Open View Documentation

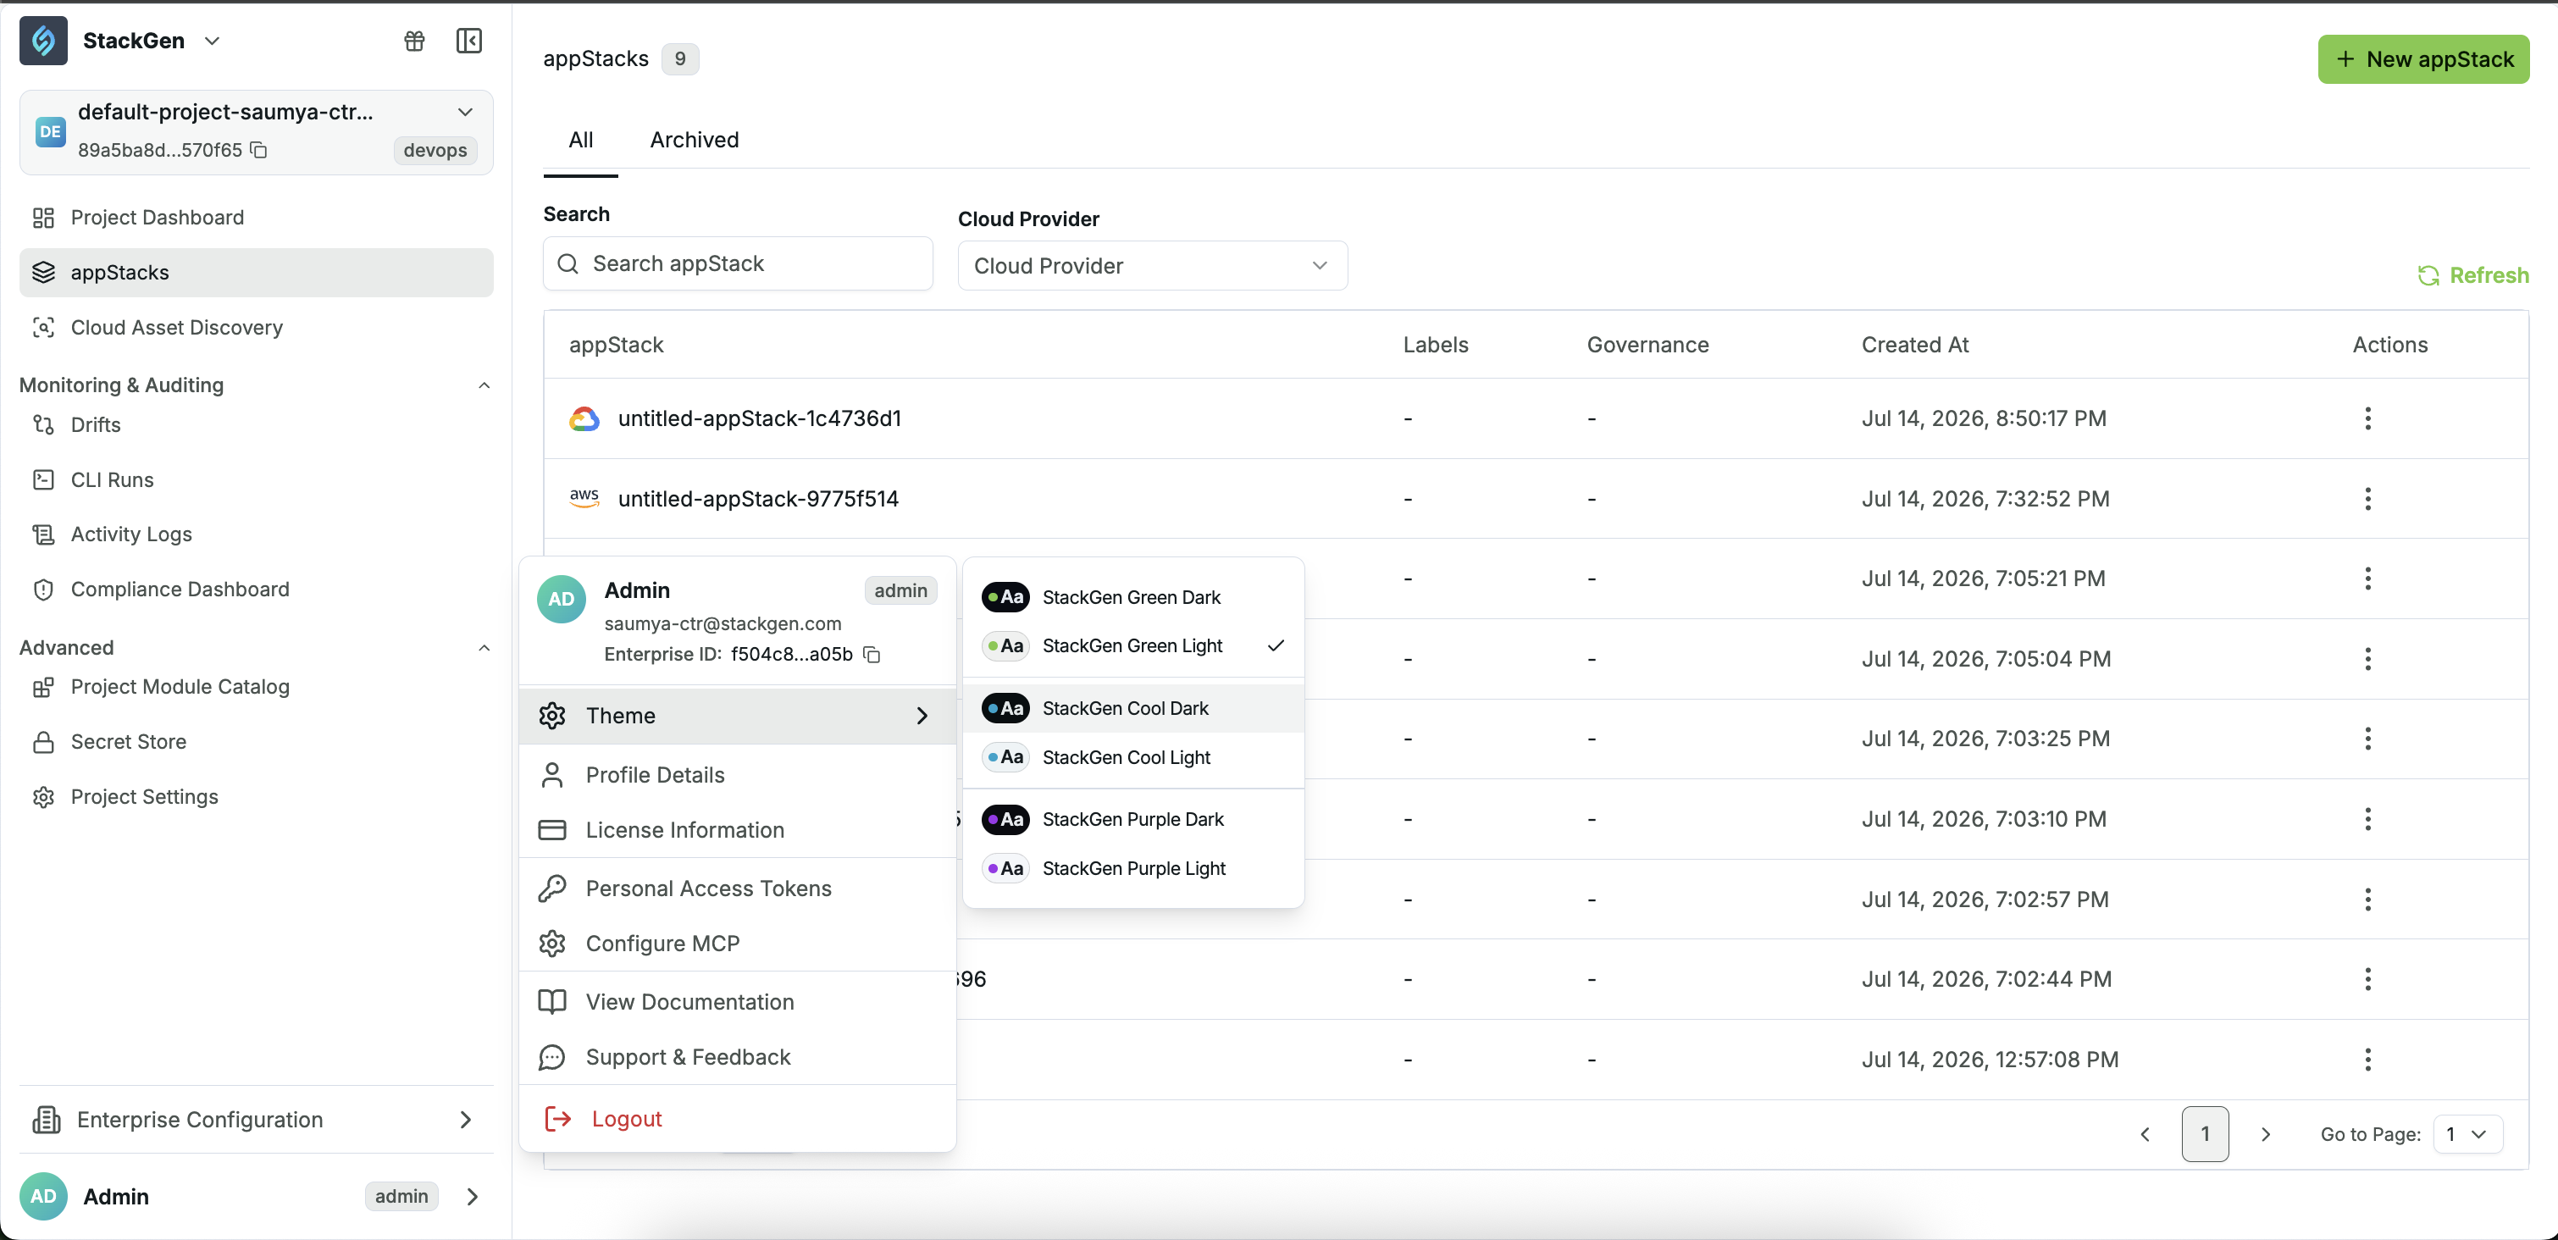(737, 1002)
